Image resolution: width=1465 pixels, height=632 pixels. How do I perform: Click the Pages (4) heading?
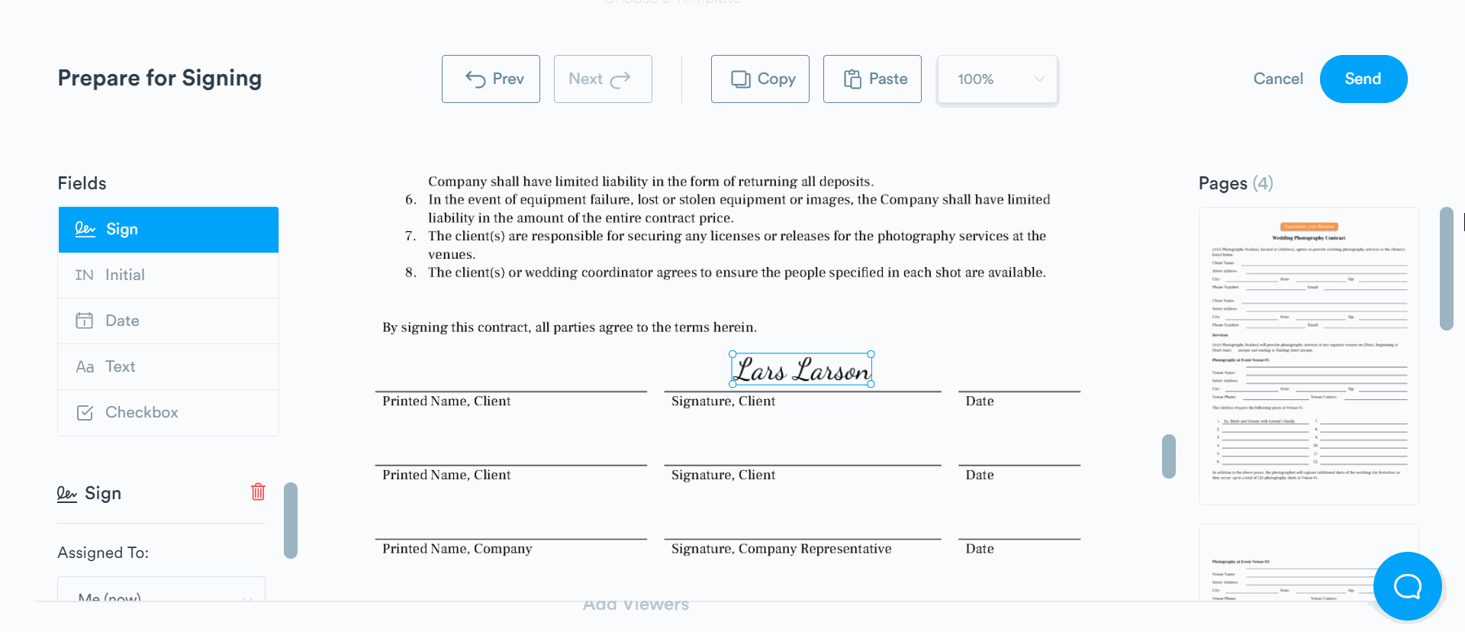coord(1236,183)
